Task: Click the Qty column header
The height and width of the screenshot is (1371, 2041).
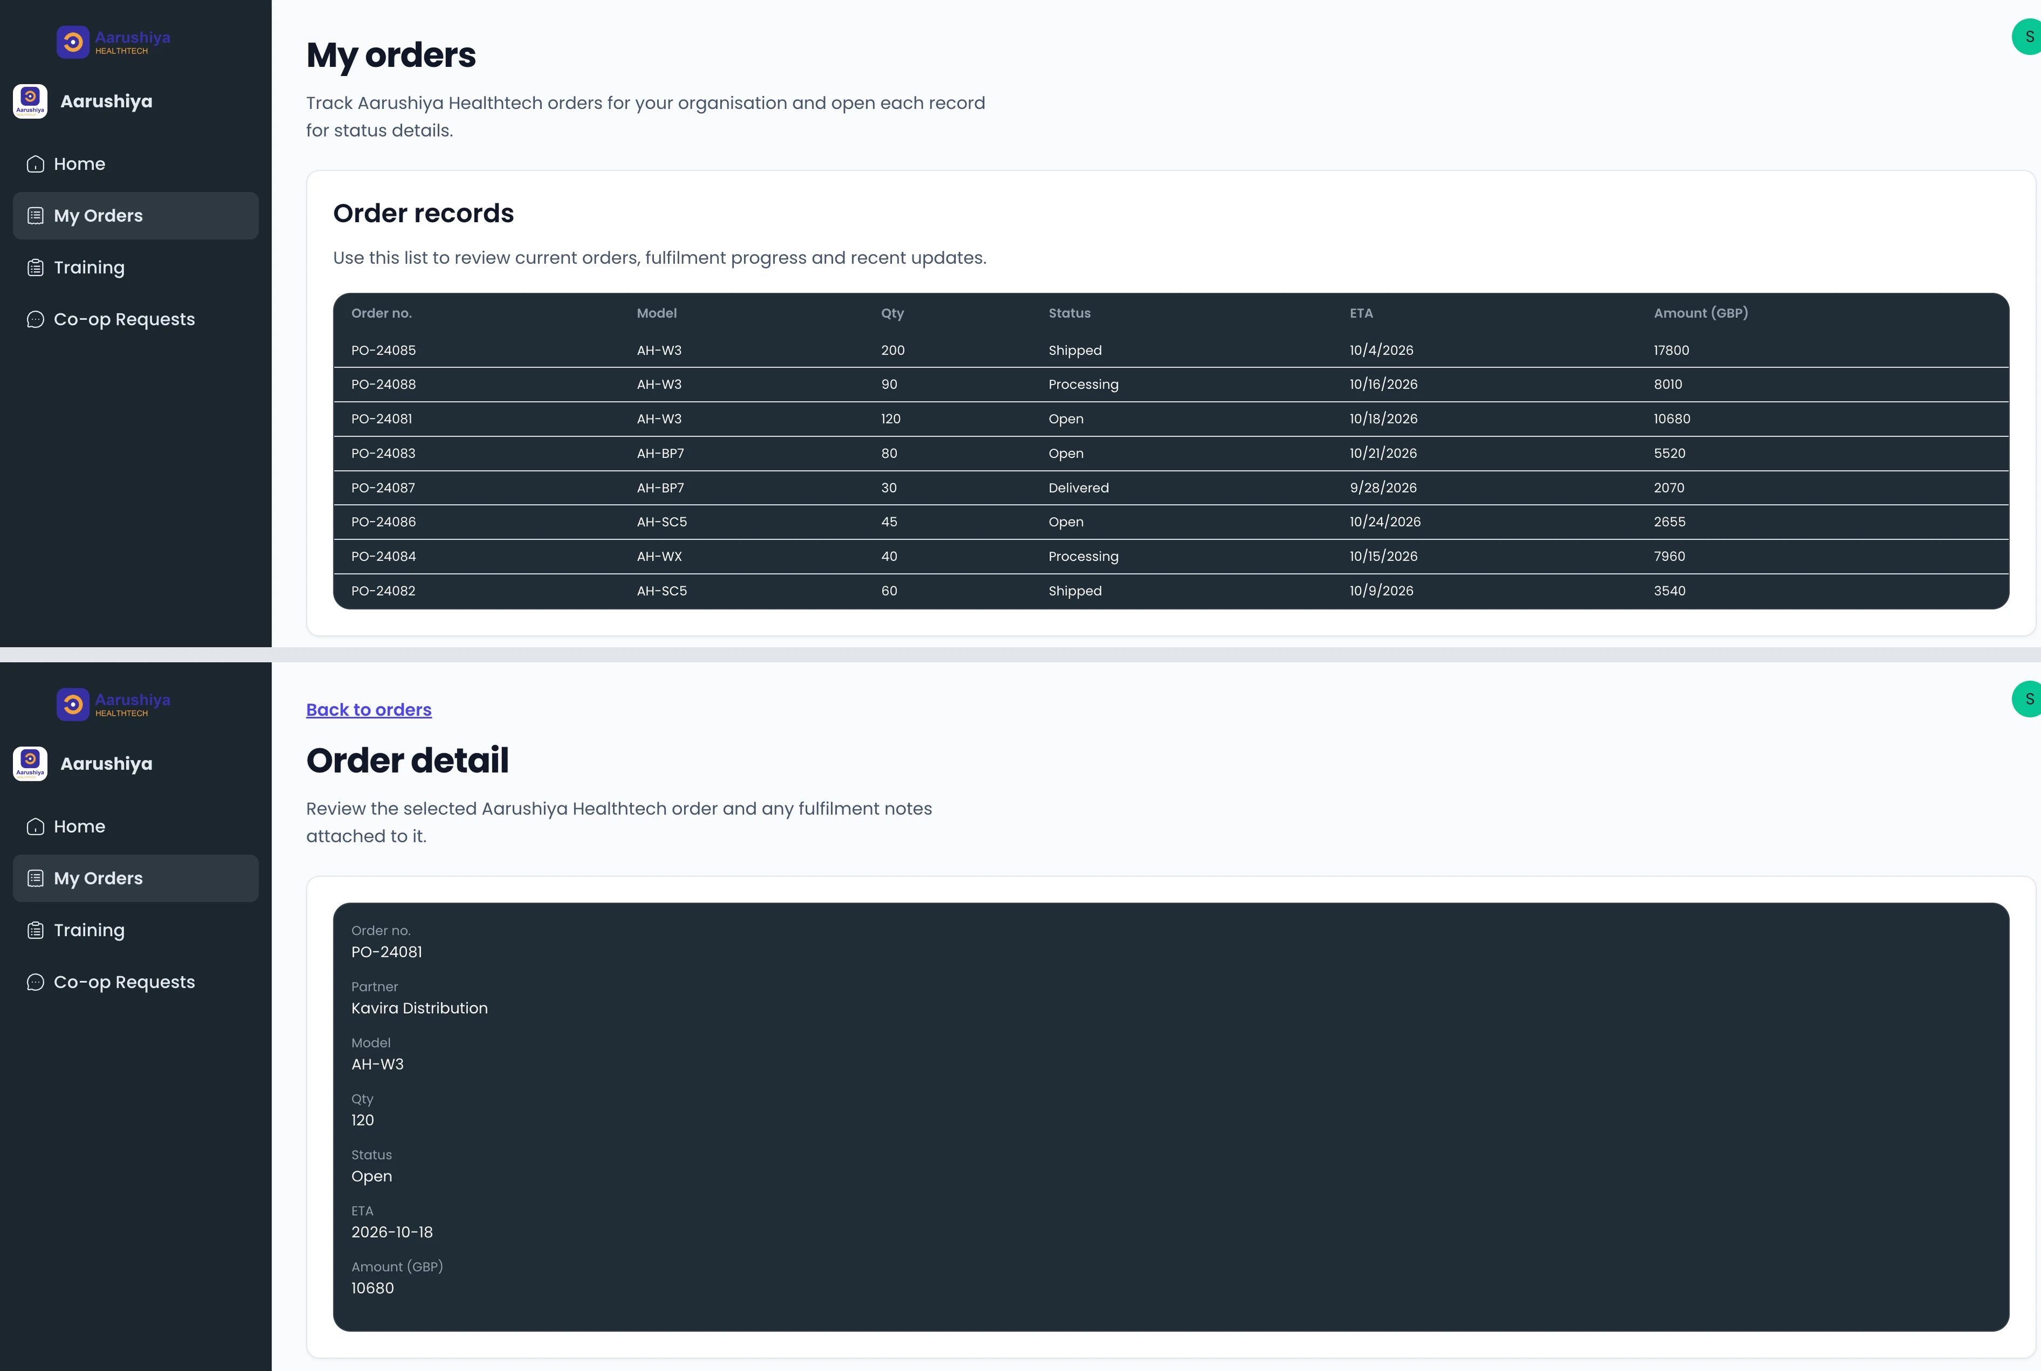Action: [892, 313]
